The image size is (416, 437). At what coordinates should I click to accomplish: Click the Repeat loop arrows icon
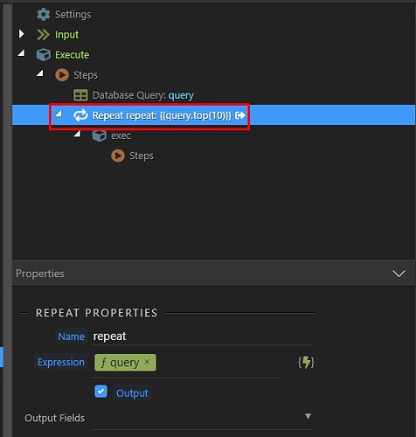(x=80, y=115)
